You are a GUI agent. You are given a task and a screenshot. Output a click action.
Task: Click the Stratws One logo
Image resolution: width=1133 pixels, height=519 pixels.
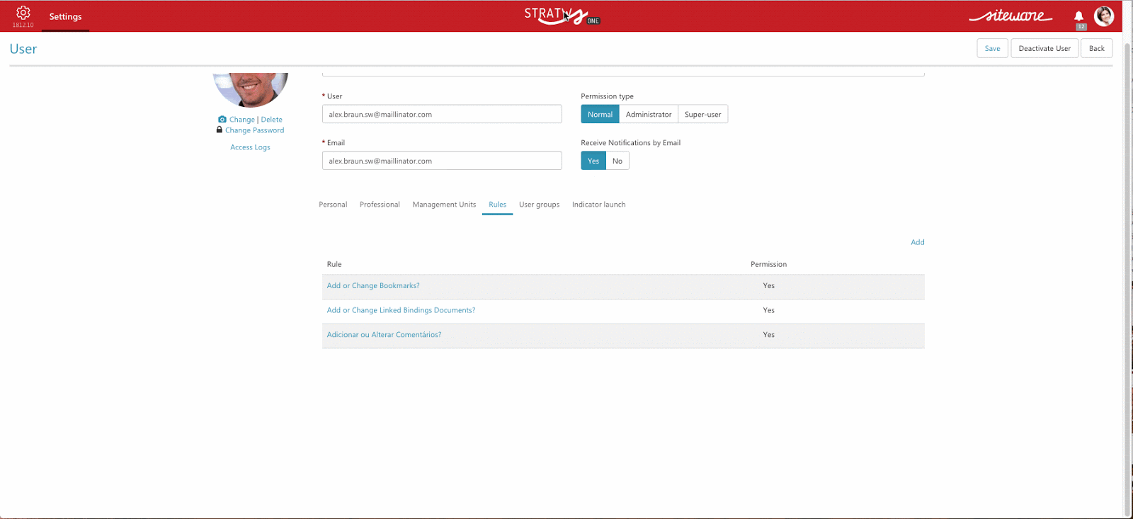point(562,16)
